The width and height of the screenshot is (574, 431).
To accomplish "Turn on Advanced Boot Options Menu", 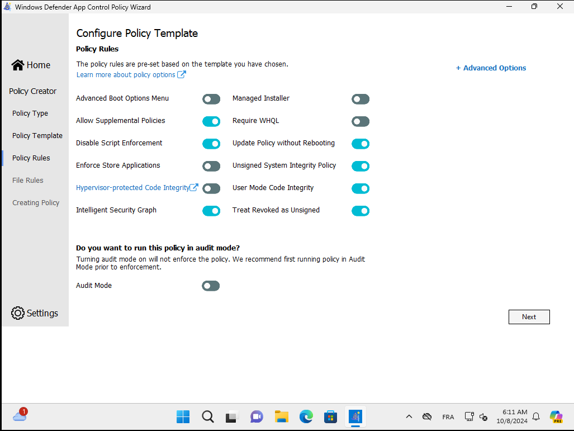I will pos(211,99).
